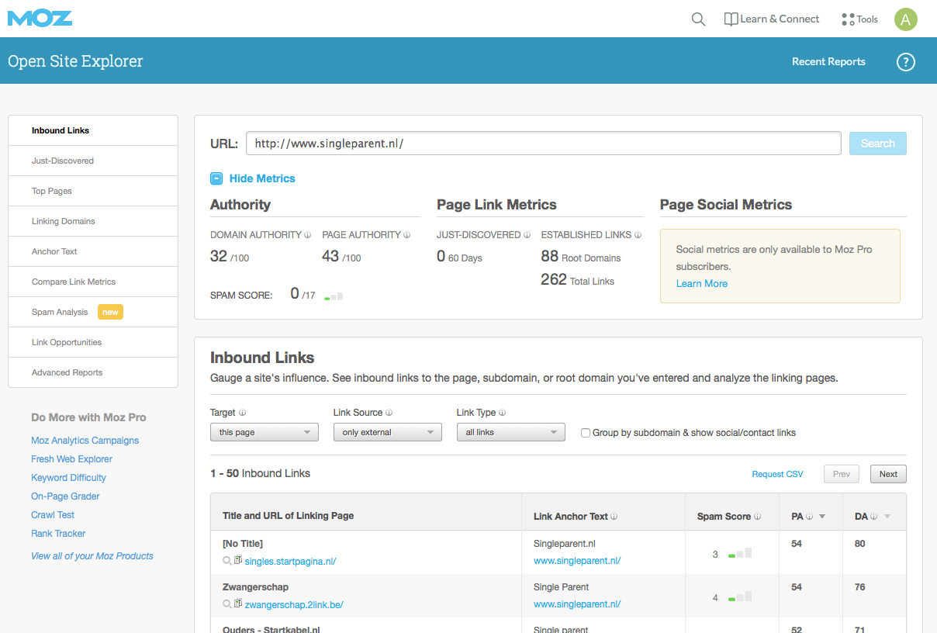Click page icon beside singles.startpagina.nl

(x=238, y=560)
